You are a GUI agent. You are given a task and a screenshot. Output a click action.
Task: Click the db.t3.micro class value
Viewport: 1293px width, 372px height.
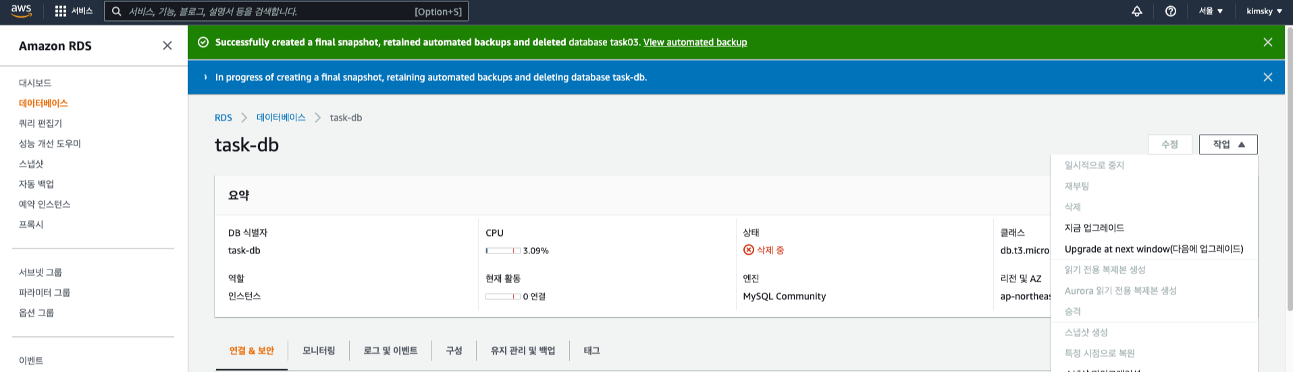pos(1025,250)
